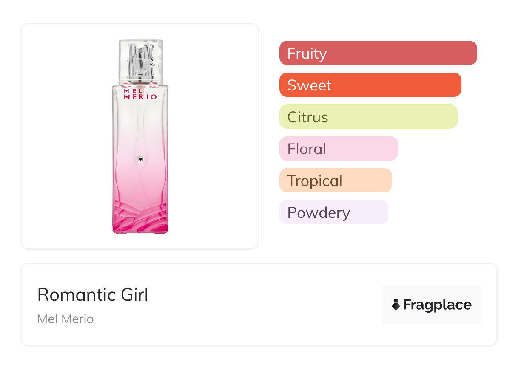
Task: Click the silver cap of the perfume bottle
Action: point(141,60)
